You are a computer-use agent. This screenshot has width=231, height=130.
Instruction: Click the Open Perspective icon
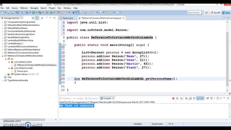pyautogui.click(x=206, y=13)
